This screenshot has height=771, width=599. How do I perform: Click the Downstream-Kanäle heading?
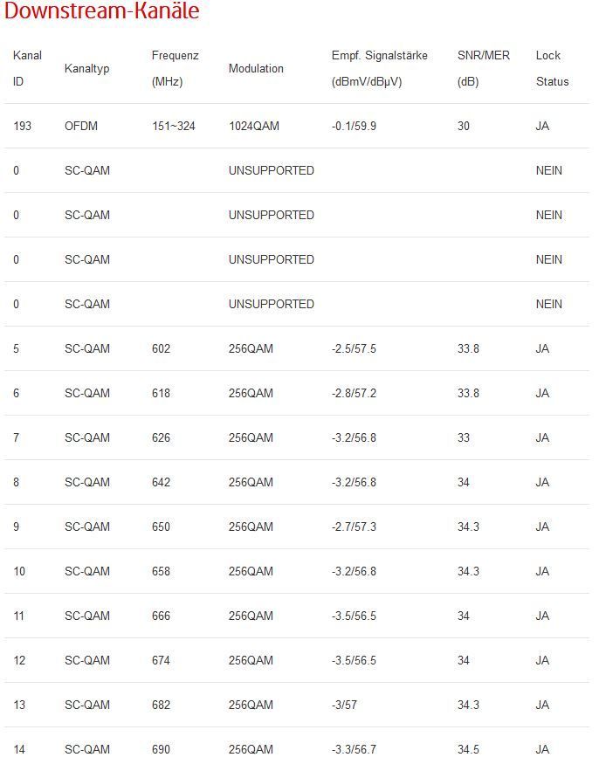101,12
